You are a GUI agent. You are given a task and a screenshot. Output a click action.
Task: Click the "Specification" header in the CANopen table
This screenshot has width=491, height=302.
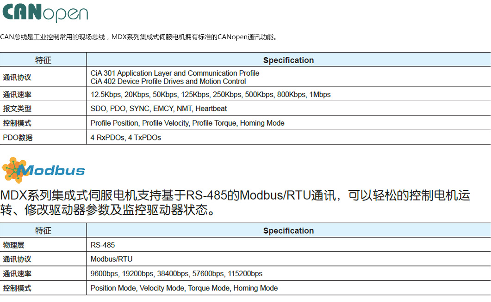[x=288, y=60]
